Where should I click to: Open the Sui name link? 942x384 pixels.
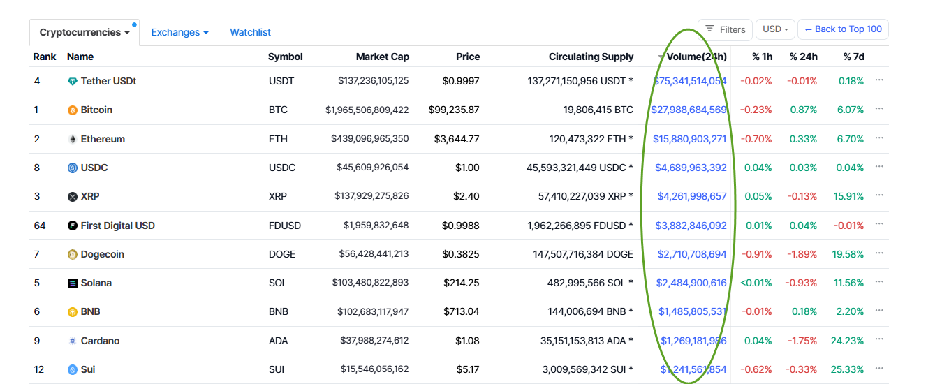(x=87, y=369)
